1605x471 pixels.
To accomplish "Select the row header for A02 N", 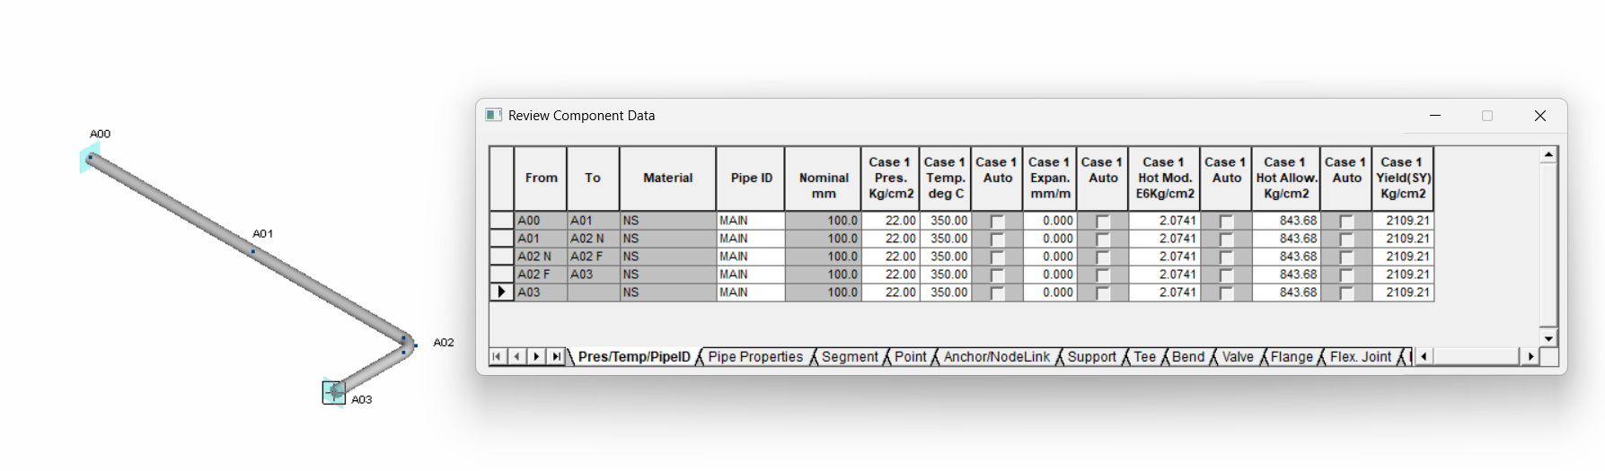I will tap(501, 257).
